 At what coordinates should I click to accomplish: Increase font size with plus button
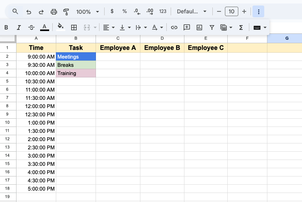point(244,11)
